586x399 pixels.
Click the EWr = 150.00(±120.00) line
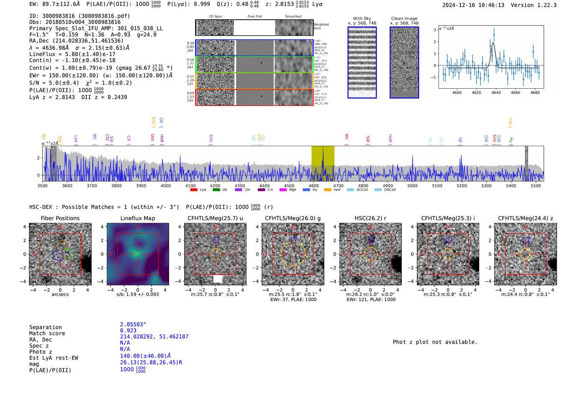[101, 75]
